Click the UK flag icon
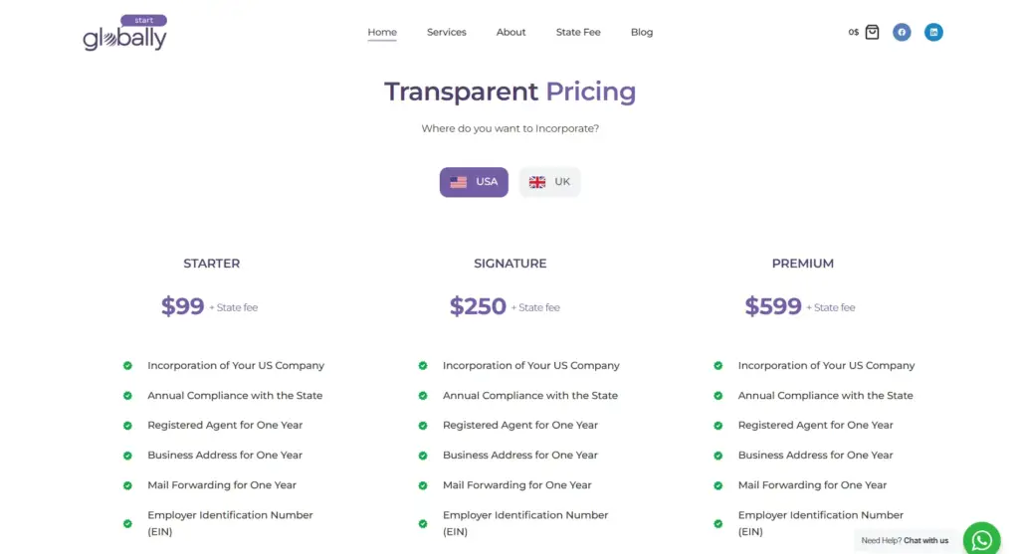Viewport: 1019px width, 554px height. pyautogui.click(x=537, y=182)
